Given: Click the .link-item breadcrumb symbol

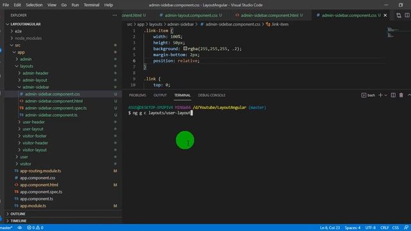Looking at the screenshot, I should [277, 24].
